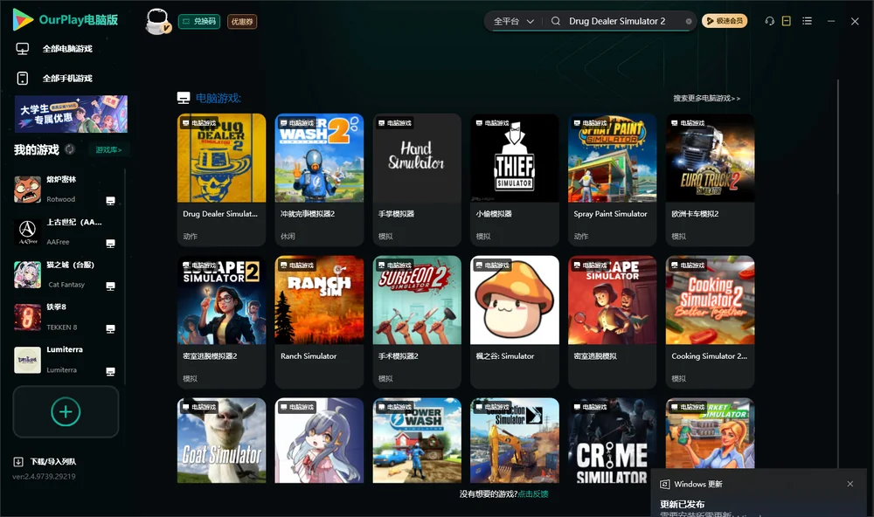This screenshot has width=874, height=517.
Task: Click the OurPlay logo icon
Action: (x=23, y=20)
